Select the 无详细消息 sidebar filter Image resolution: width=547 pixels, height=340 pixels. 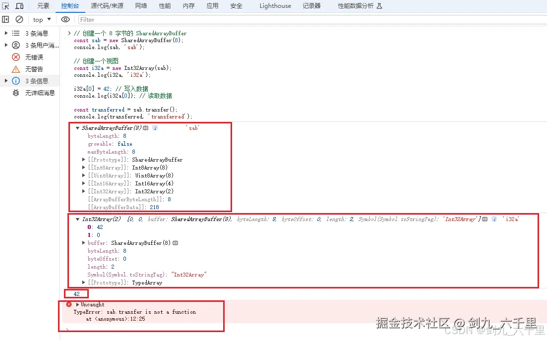coord(40,93)
